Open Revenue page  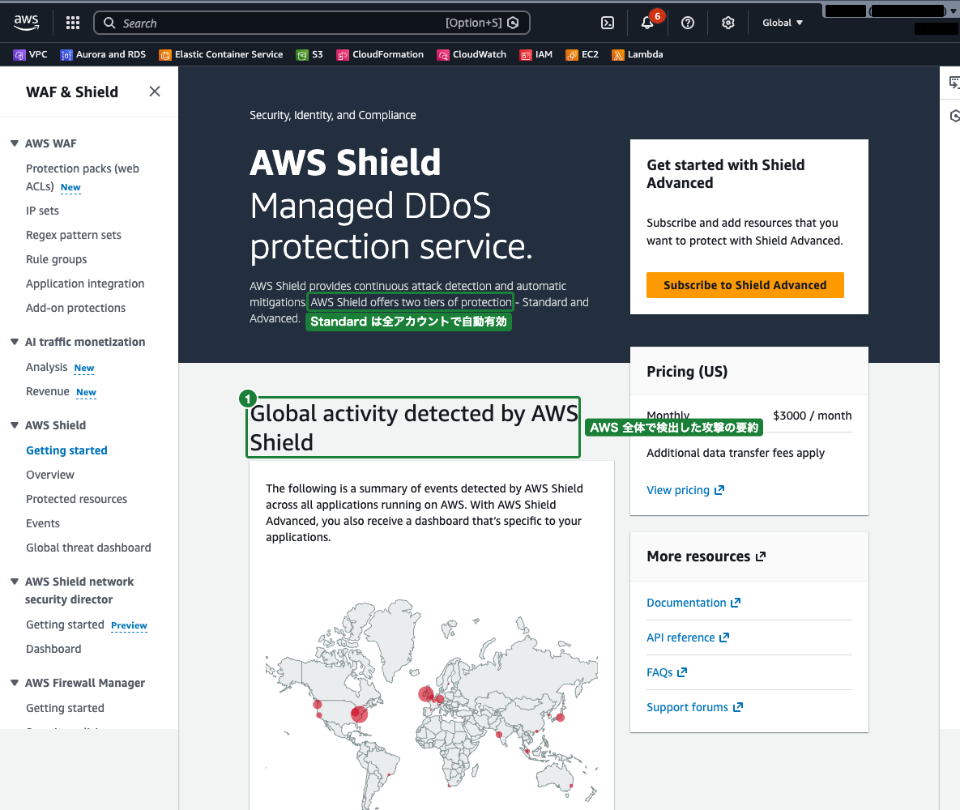[48, 391]
